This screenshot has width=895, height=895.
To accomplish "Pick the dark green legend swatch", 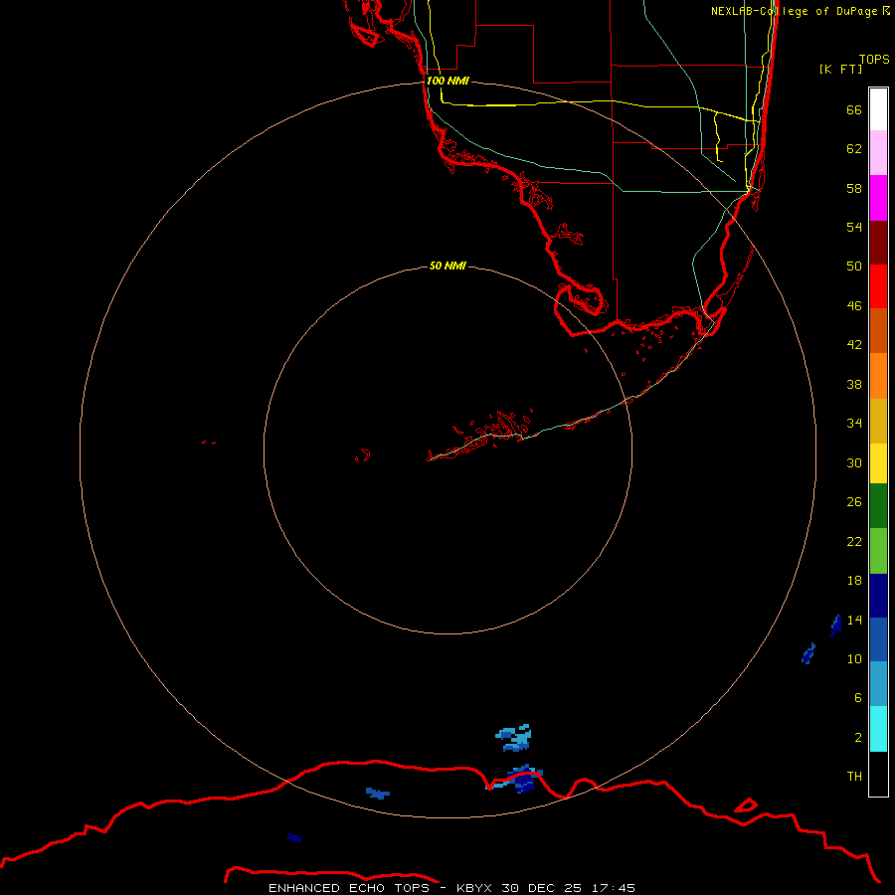I will (878, 505).
